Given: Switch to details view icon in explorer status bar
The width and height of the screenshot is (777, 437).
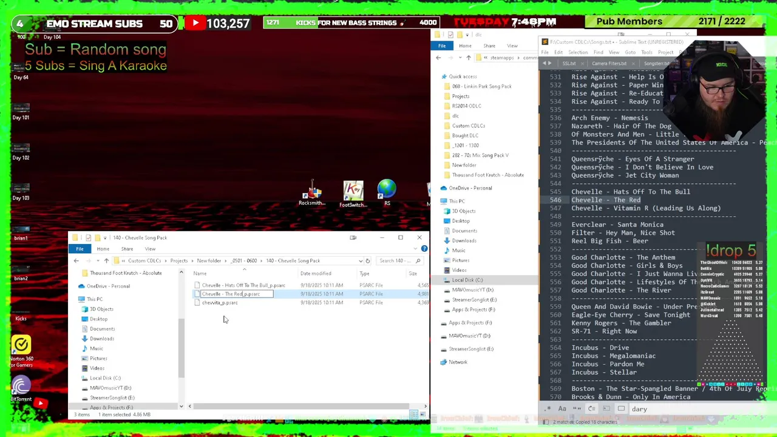Looking at the screenshot, I should (x=413, y=415).
